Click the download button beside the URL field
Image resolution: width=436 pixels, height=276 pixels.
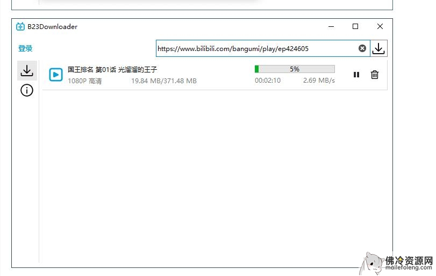[378, 48]
